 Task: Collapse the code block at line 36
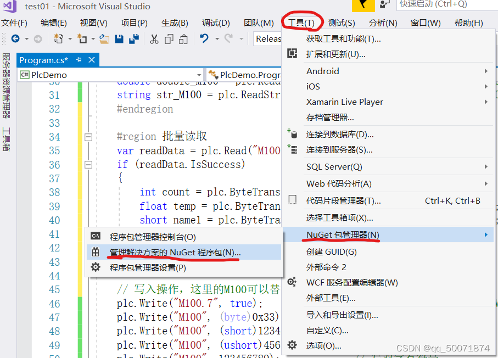tap(88, 165)
